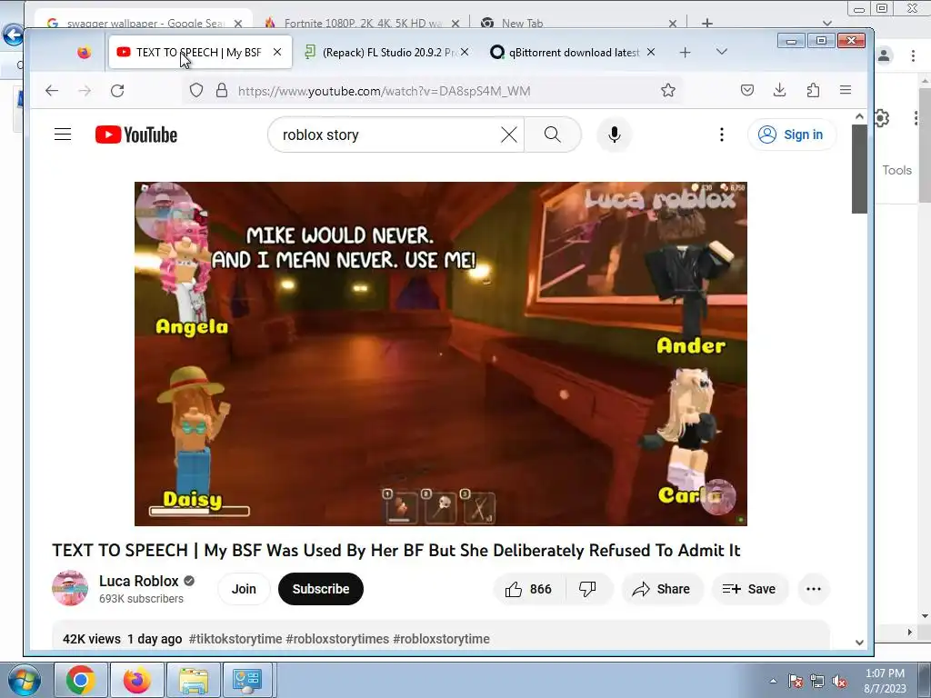This screenshot has width=931, height=698.
Task: Dislike the video with thumbs down
Action: point(588,589)
